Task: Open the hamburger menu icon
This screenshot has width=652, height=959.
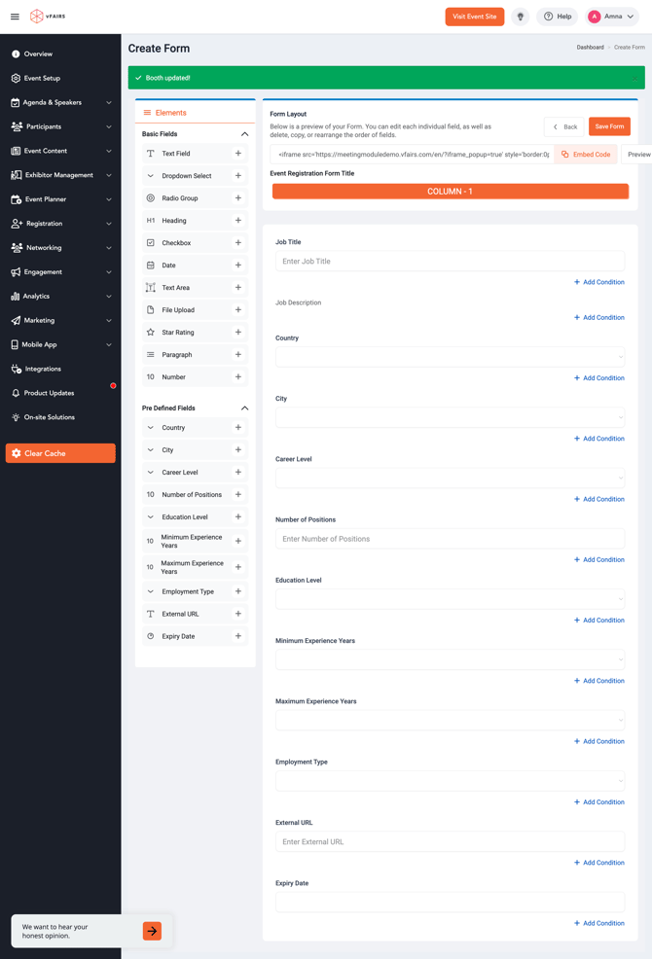Action: pyautogui.click(x=15, y=17)
